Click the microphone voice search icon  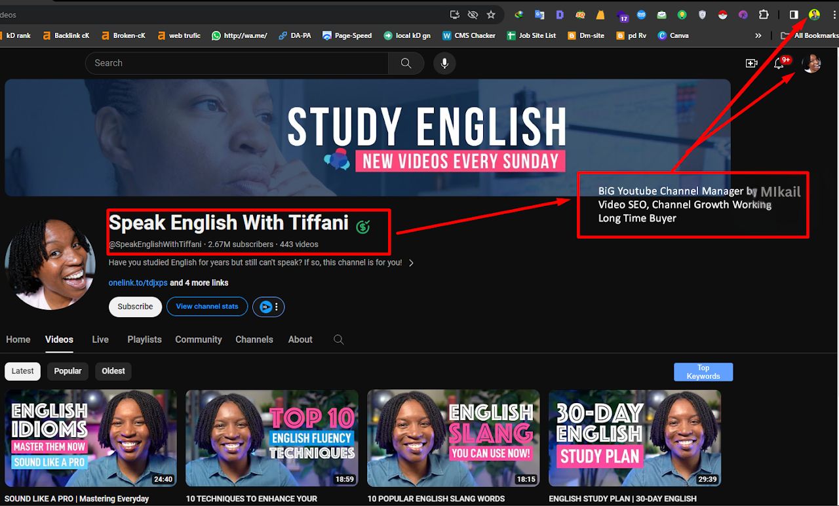pos(444,63)
